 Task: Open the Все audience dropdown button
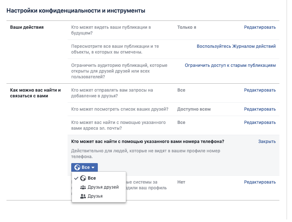click(x=85, y=167)
